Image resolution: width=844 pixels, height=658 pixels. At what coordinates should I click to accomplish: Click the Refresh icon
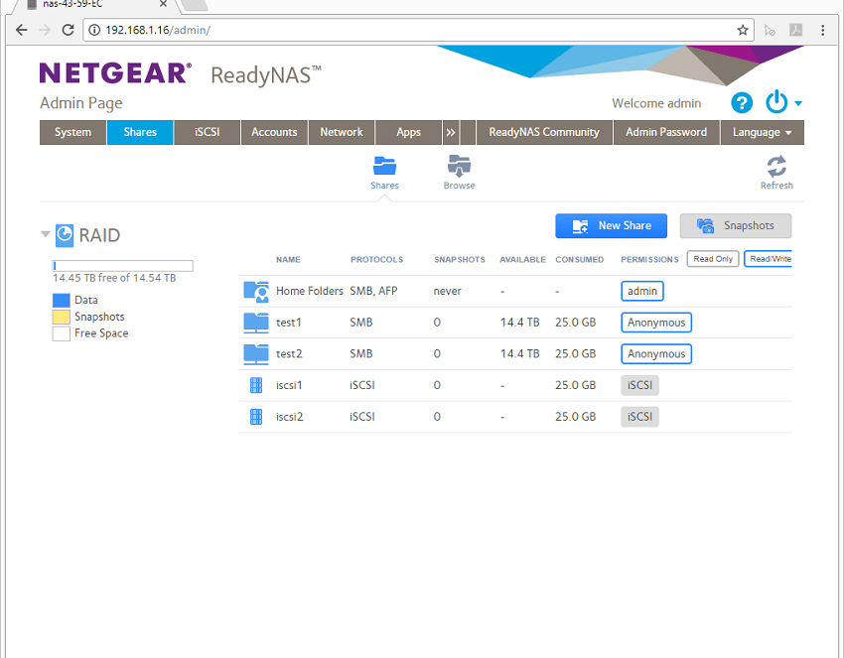[776, 167]
